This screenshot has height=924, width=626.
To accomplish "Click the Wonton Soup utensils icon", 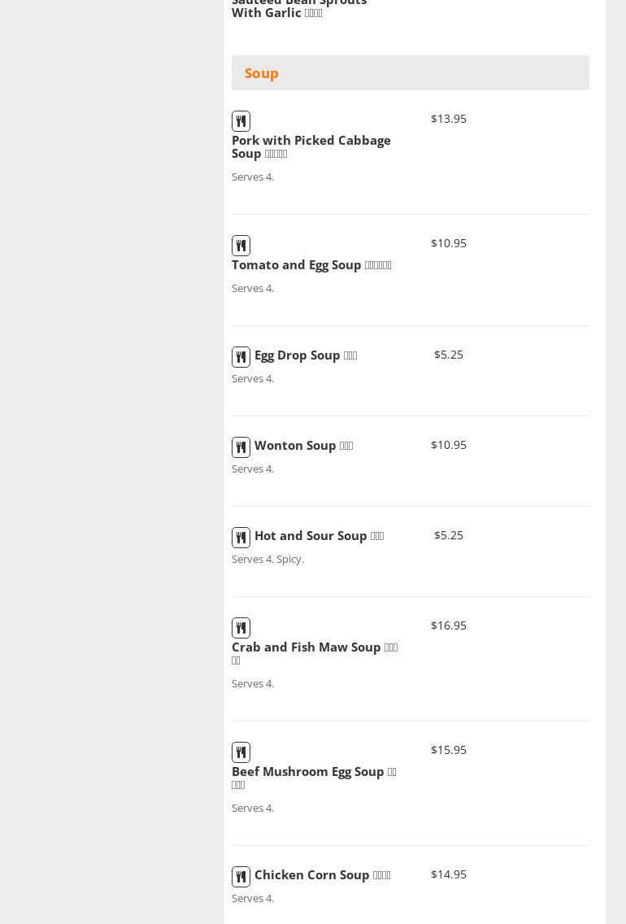I will tap(241, 447).
